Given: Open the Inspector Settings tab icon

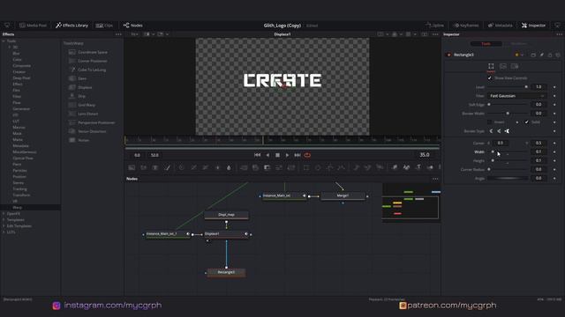Looking at the screenshot, I should coord(515,66).
